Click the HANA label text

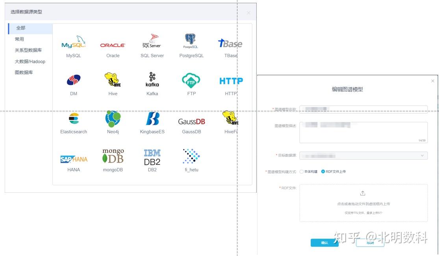[74, 170]
